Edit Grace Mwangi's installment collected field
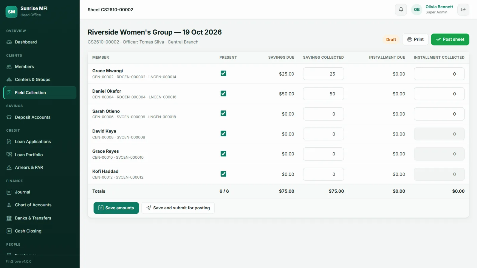477x268 pixels. (x=439, y=74)
